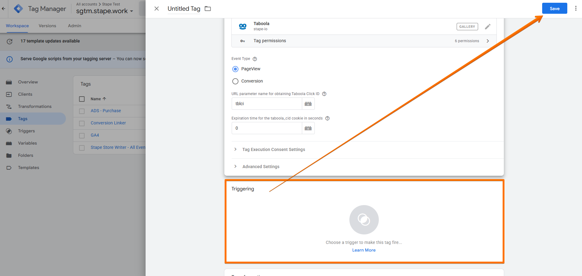Click the key icon beside Tag permissions

point(243,41)
